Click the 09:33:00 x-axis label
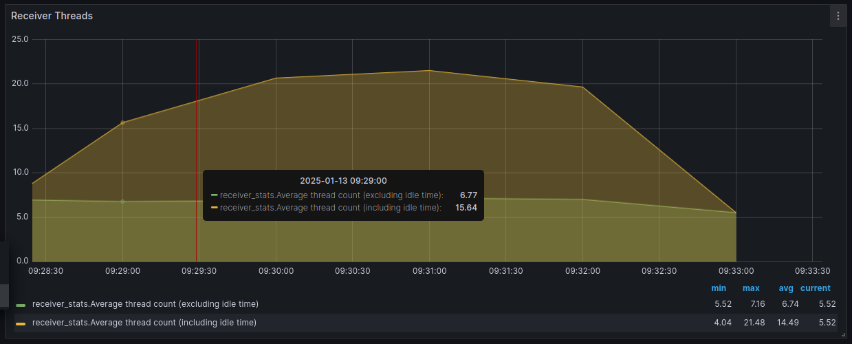 tap(736, 271)
